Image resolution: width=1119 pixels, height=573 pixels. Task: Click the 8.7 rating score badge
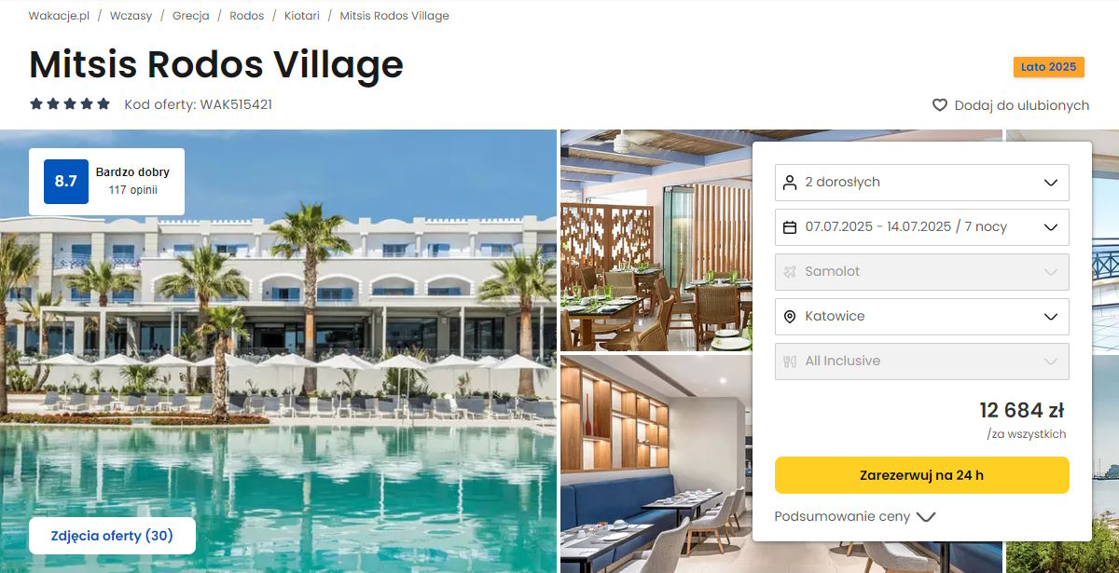pyautogui.click(x=66, y=182)
